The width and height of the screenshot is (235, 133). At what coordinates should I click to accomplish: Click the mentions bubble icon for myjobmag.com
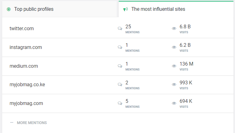pos(120,104)
